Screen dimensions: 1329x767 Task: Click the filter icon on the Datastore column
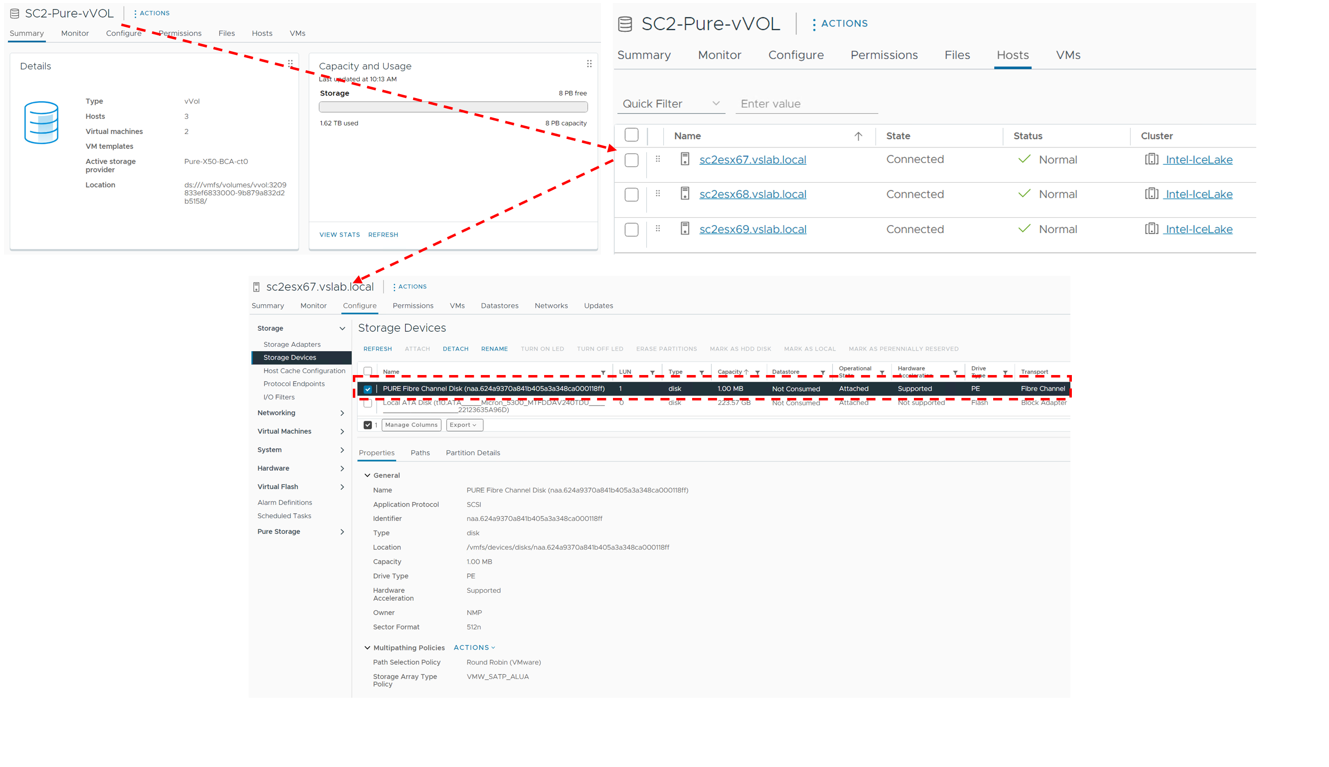coord(822,373)
